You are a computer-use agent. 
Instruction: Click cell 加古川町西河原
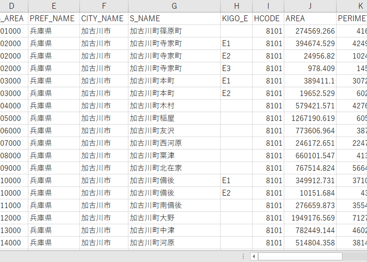coord(174,143)
